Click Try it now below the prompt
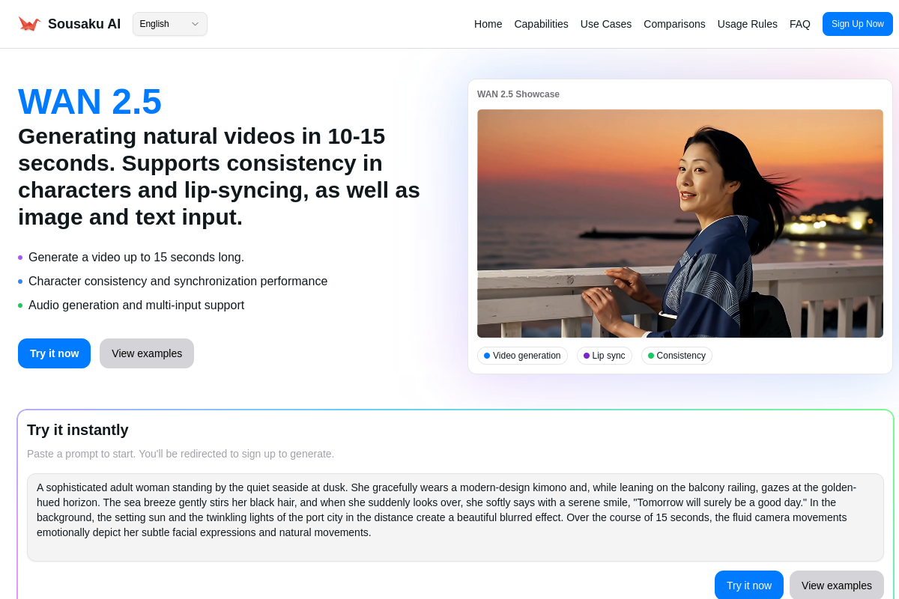This screenshot has height=599, width=899. [x=748, y=586]
